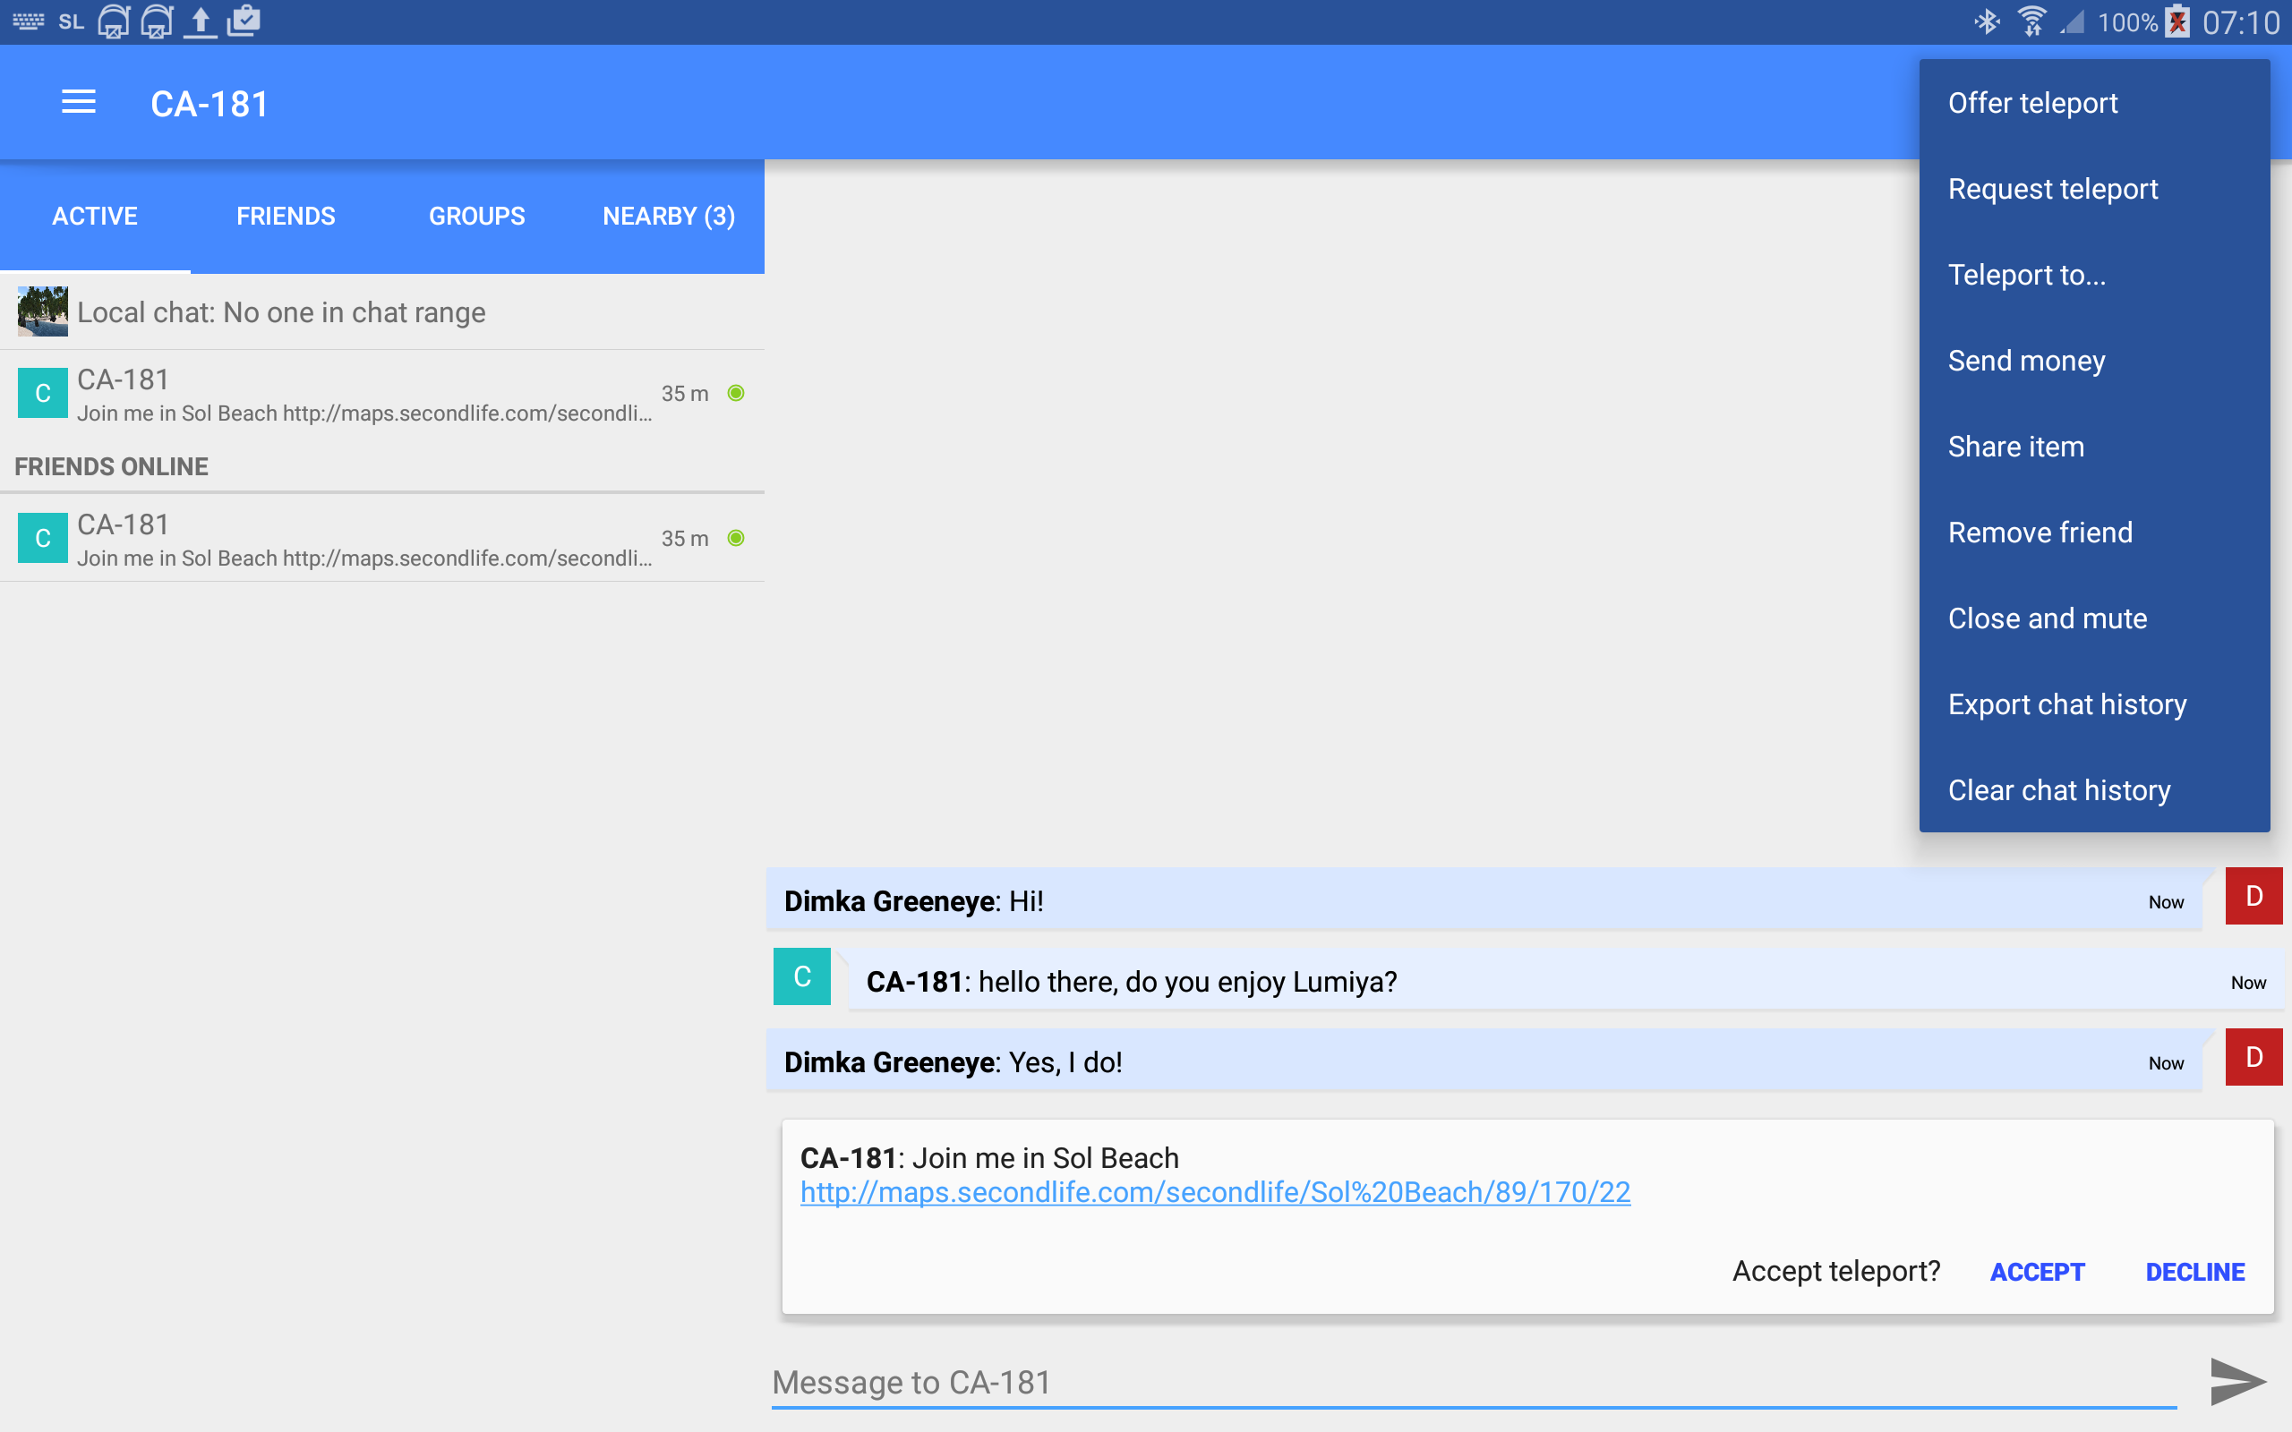Image resolution: width=2292 pixels, height=1432 pixels.
Task: Click the local chat beach thumbnail
Action: tap(43, 311)
